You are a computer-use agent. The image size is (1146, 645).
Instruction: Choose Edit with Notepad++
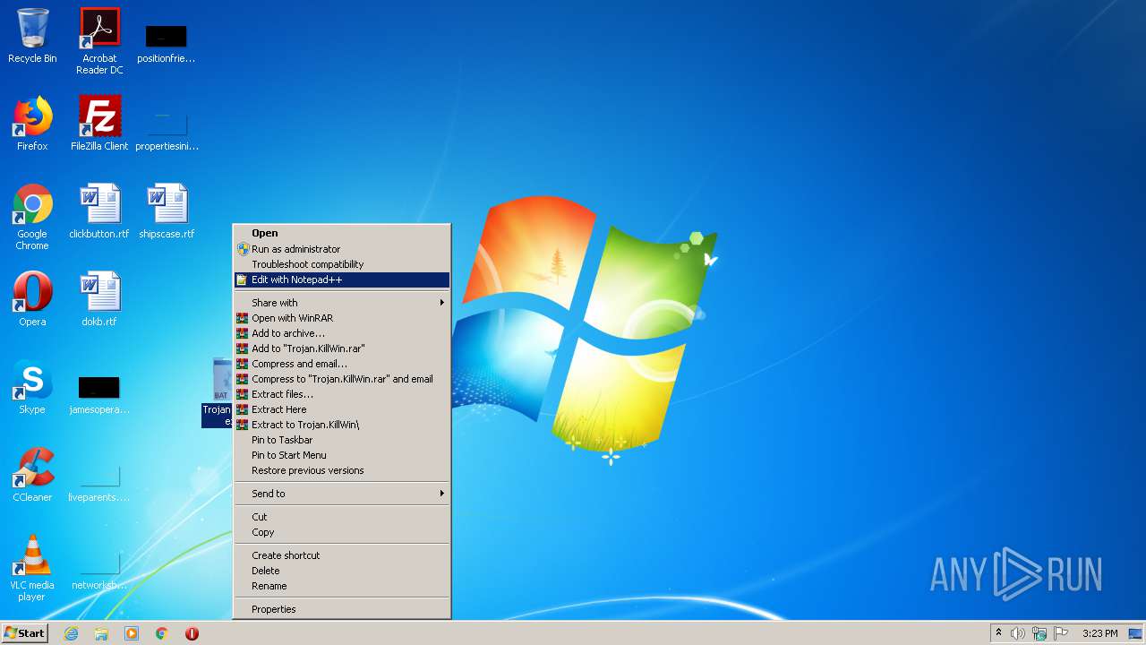[x=342, y=279]
